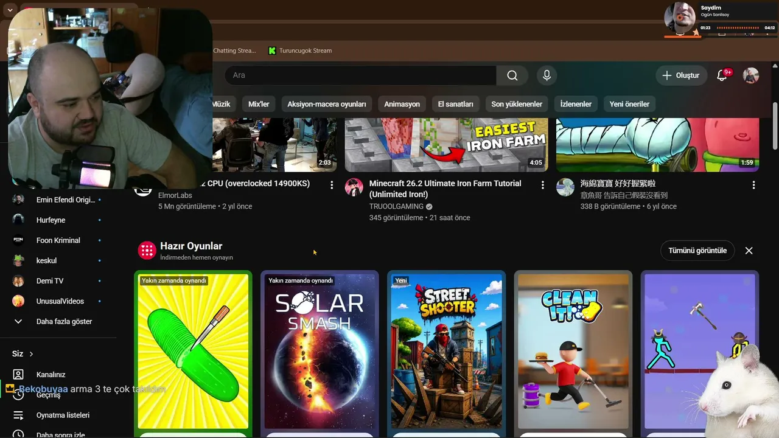The image size is (779, 438).
Task: Click the Hazır Oyunlar heading
Action: [191, 246]
